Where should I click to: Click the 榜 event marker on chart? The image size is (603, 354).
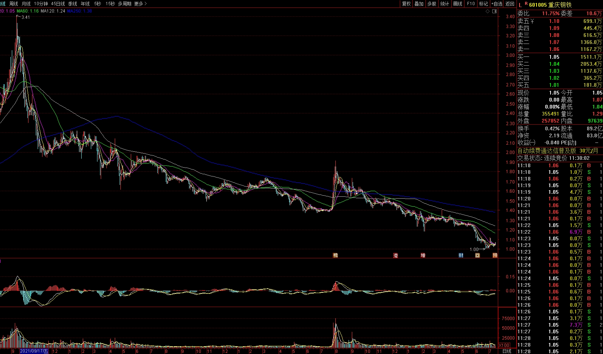point(335,255)
